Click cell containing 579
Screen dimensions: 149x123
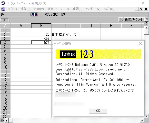coord(41,43)
